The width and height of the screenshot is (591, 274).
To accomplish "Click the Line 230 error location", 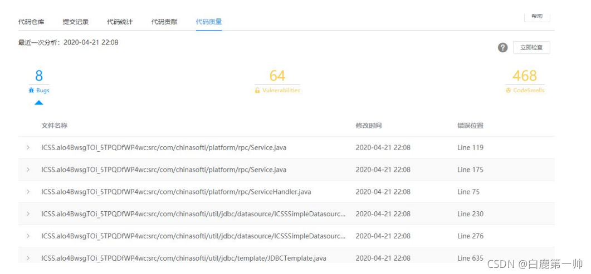I will coord(470,214).
